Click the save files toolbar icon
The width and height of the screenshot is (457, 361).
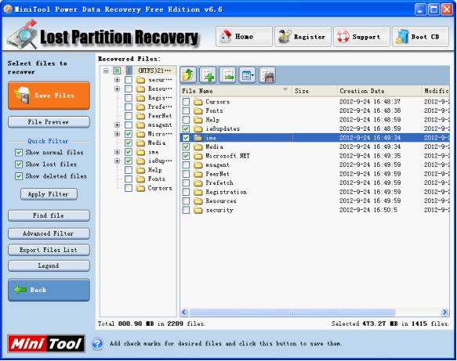[x=267, y=75]
